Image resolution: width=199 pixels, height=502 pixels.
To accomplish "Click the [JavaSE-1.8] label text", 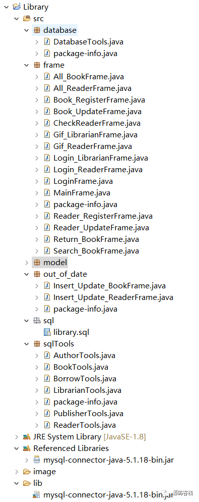I will point(124,437).
